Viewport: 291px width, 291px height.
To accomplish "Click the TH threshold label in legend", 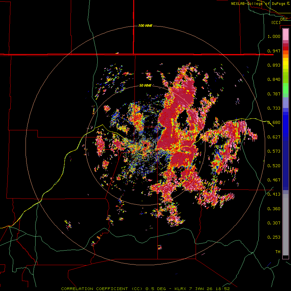I will [x=278, y=252].
